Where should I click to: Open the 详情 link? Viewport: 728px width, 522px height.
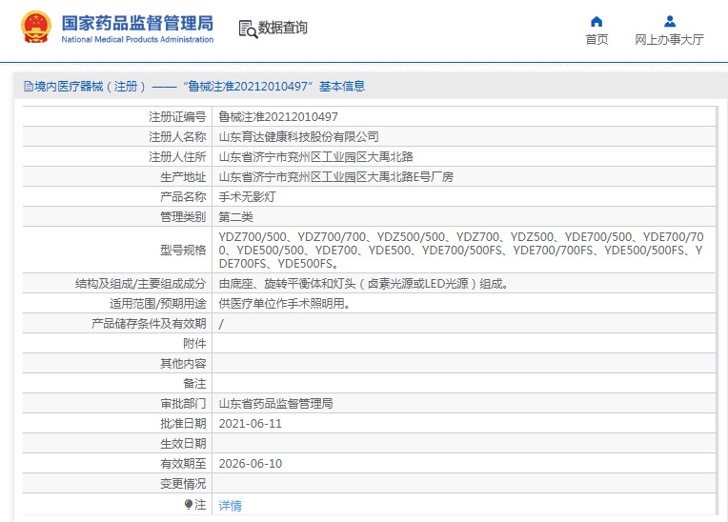(230, 505)
